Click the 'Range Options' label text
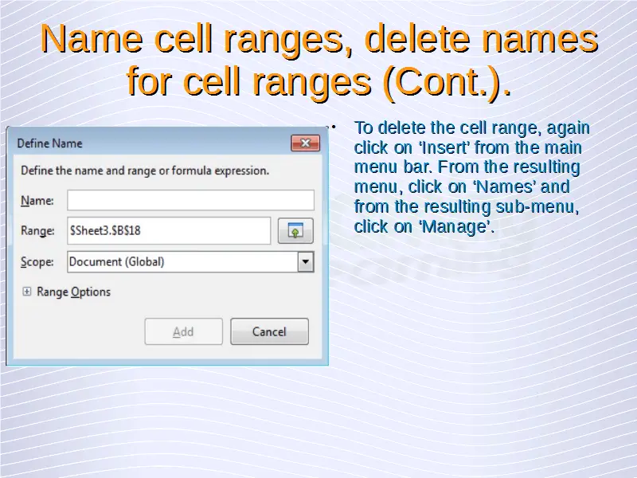 click(x=73, y=292)
